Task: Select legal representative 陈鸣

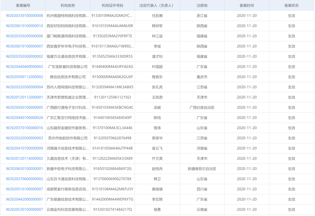Action: tap(157, 118)
